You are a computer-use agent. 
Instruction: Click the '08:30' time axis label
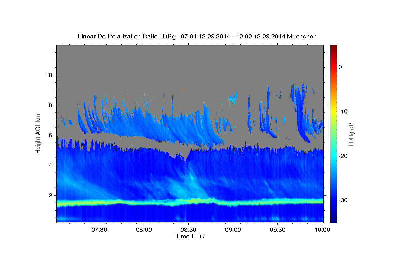point(188,230)
